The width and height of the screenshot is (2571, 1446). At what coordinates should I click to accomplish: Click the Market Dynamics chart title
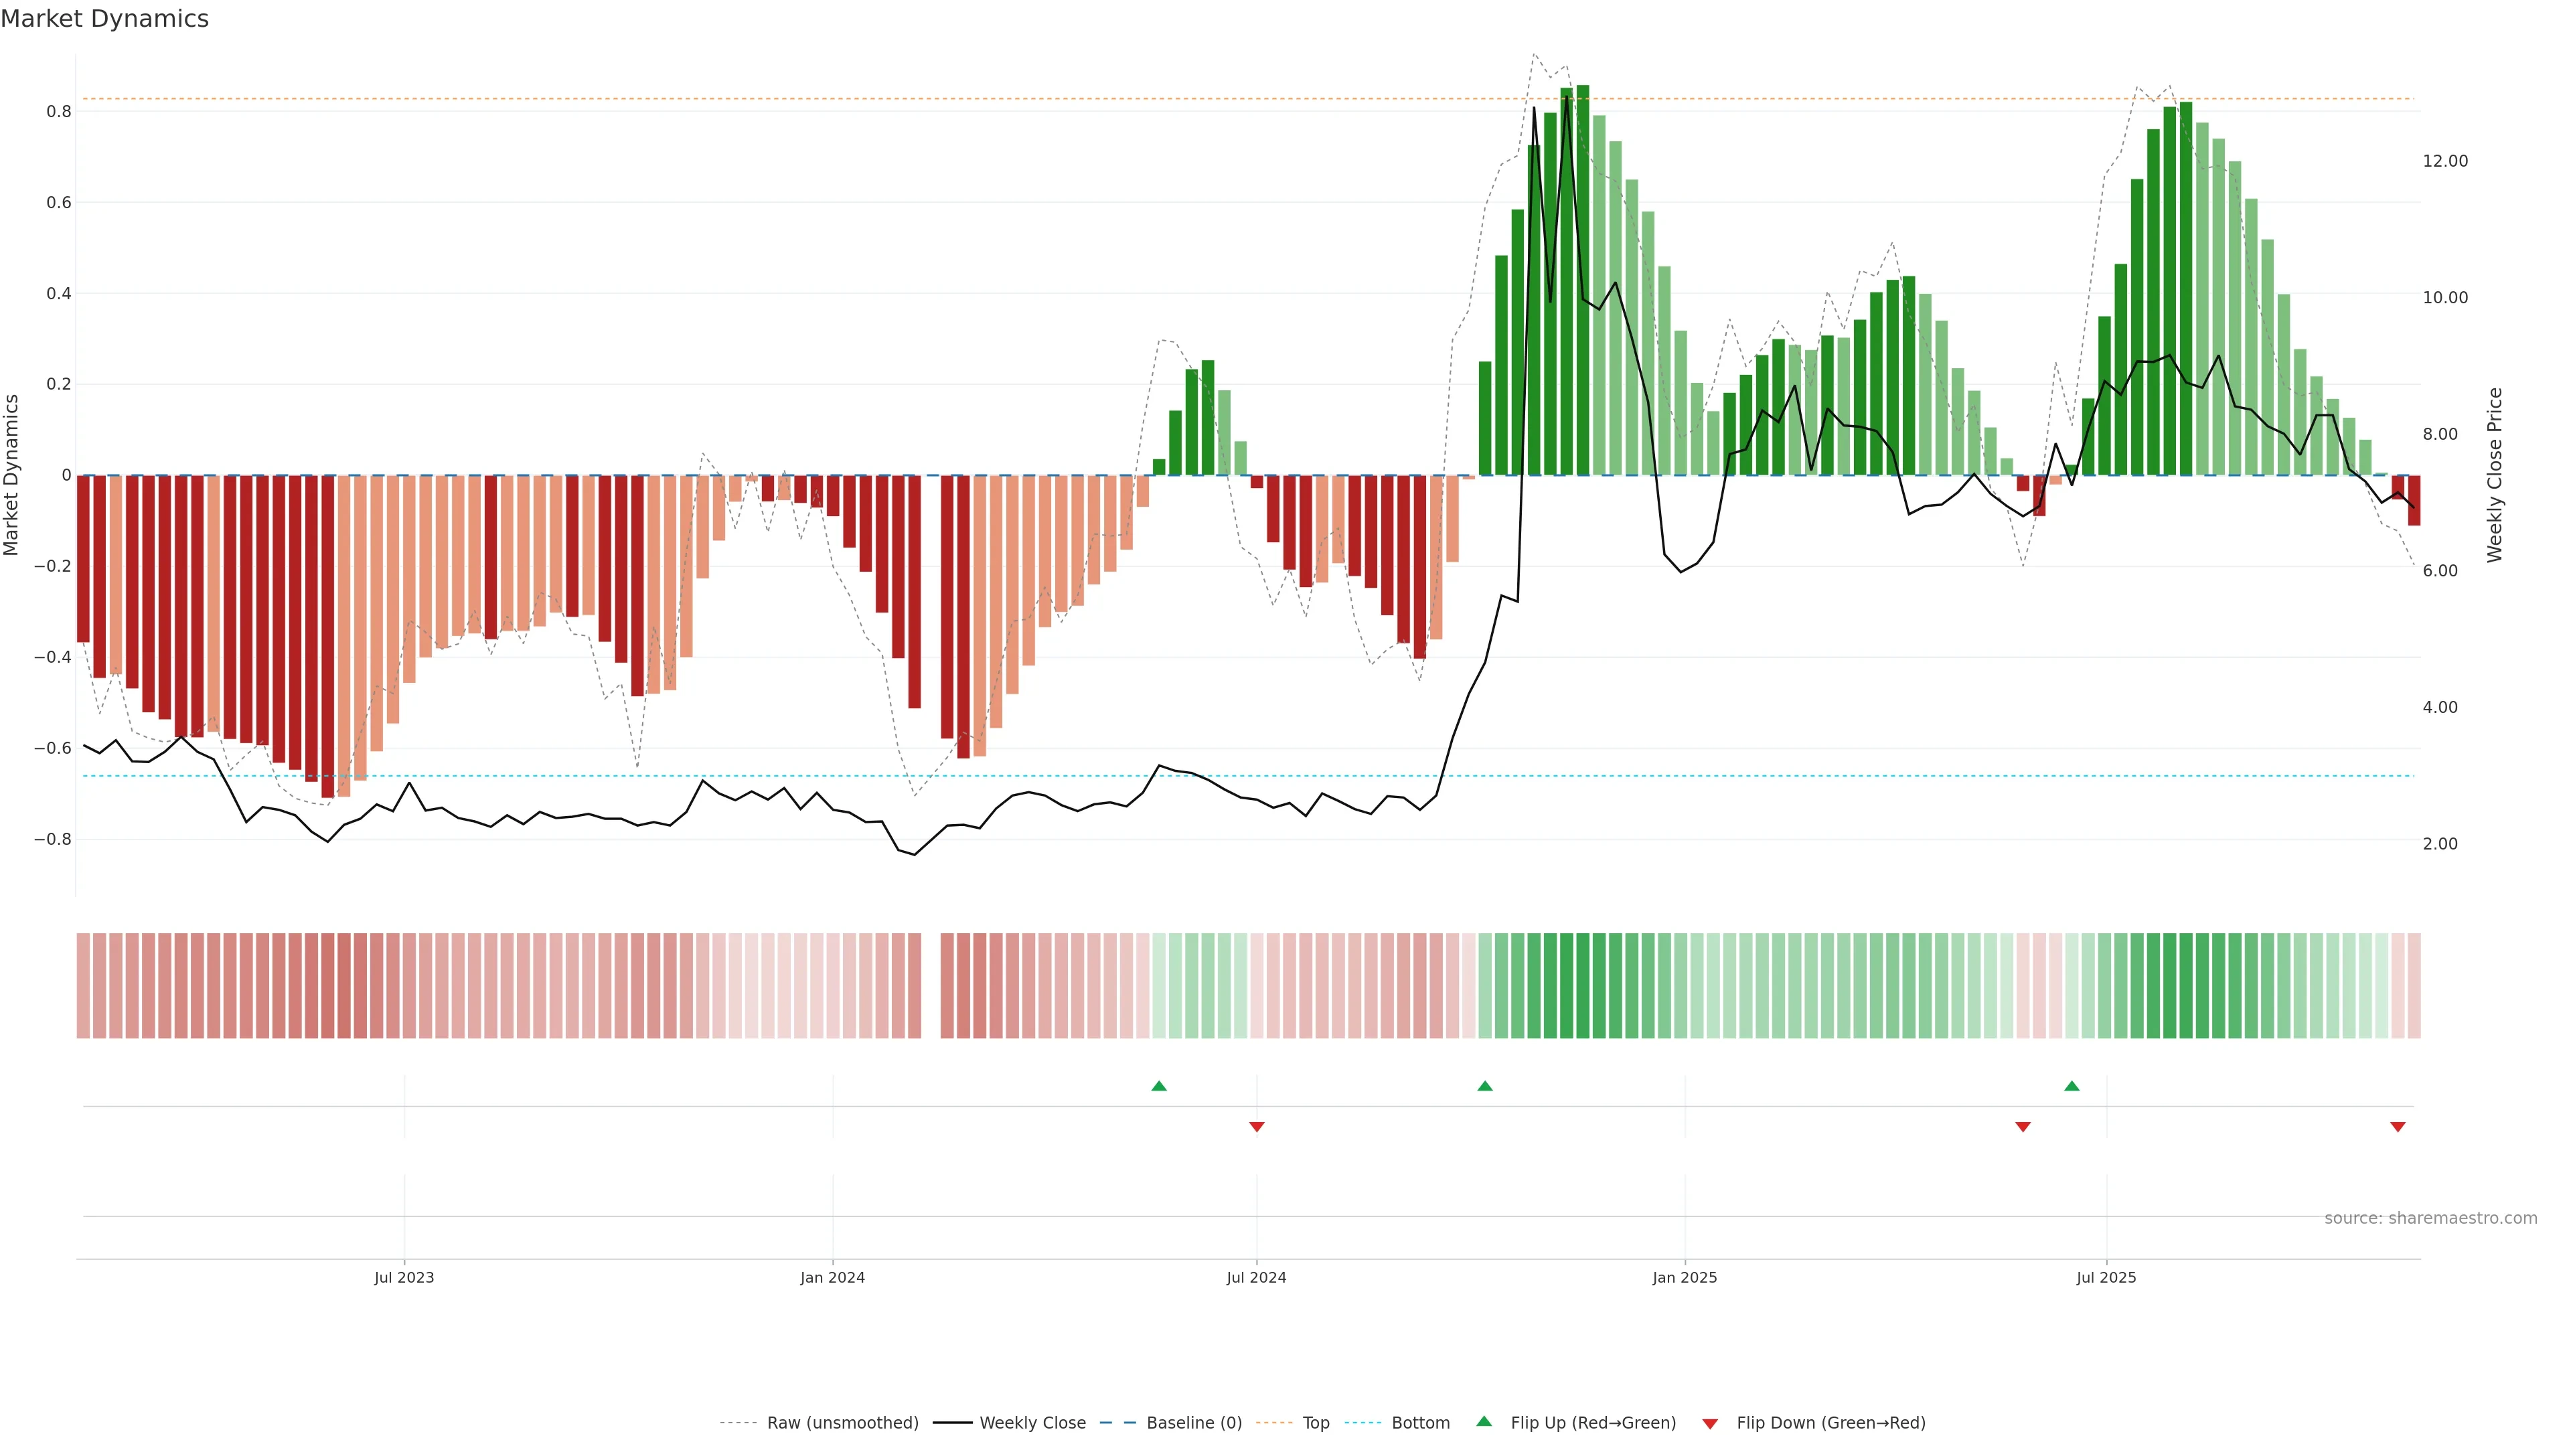click(105, 19)
